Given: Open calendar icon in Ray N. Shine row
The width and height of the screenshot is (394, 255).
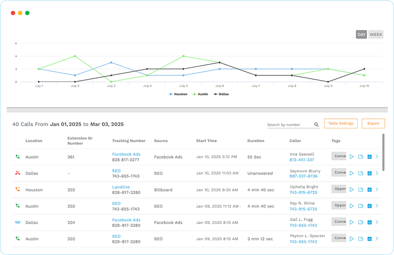Looking at the screenshot, I should point(370,206).
